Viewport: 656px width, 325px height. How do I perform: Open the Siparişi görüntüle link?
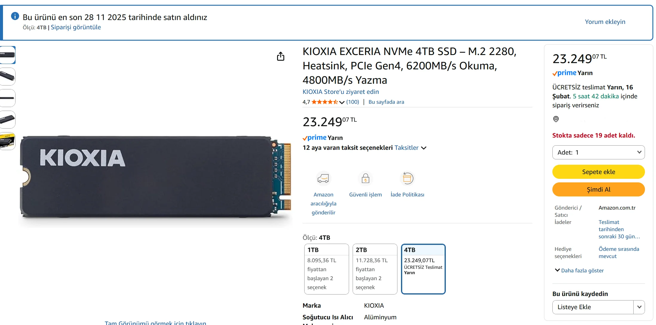76,27
